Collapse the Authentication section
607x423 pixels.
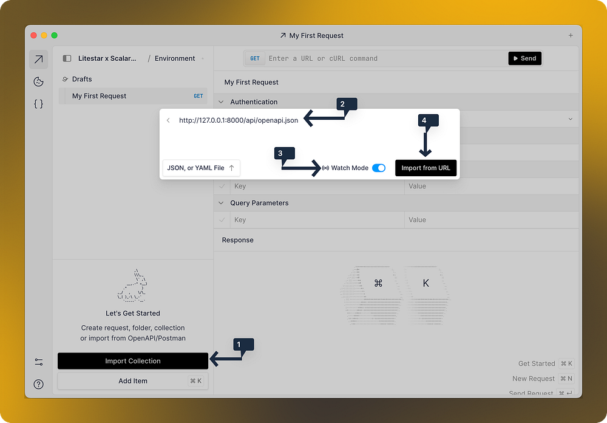221,102
